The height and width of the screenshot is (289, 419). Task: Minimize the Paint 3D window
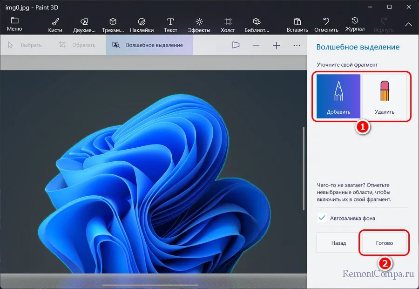pyautogui.click(x=370, y=7)
